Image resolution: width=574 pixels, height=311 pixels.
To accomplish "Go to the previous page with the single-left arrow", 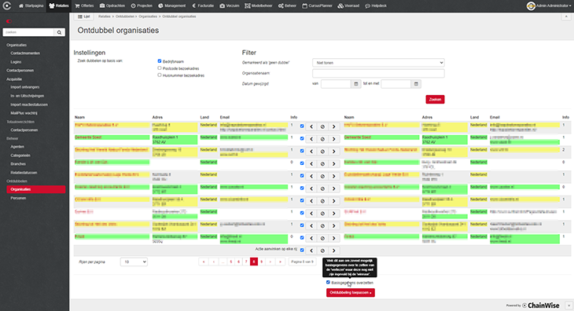I will coord(214,262).
